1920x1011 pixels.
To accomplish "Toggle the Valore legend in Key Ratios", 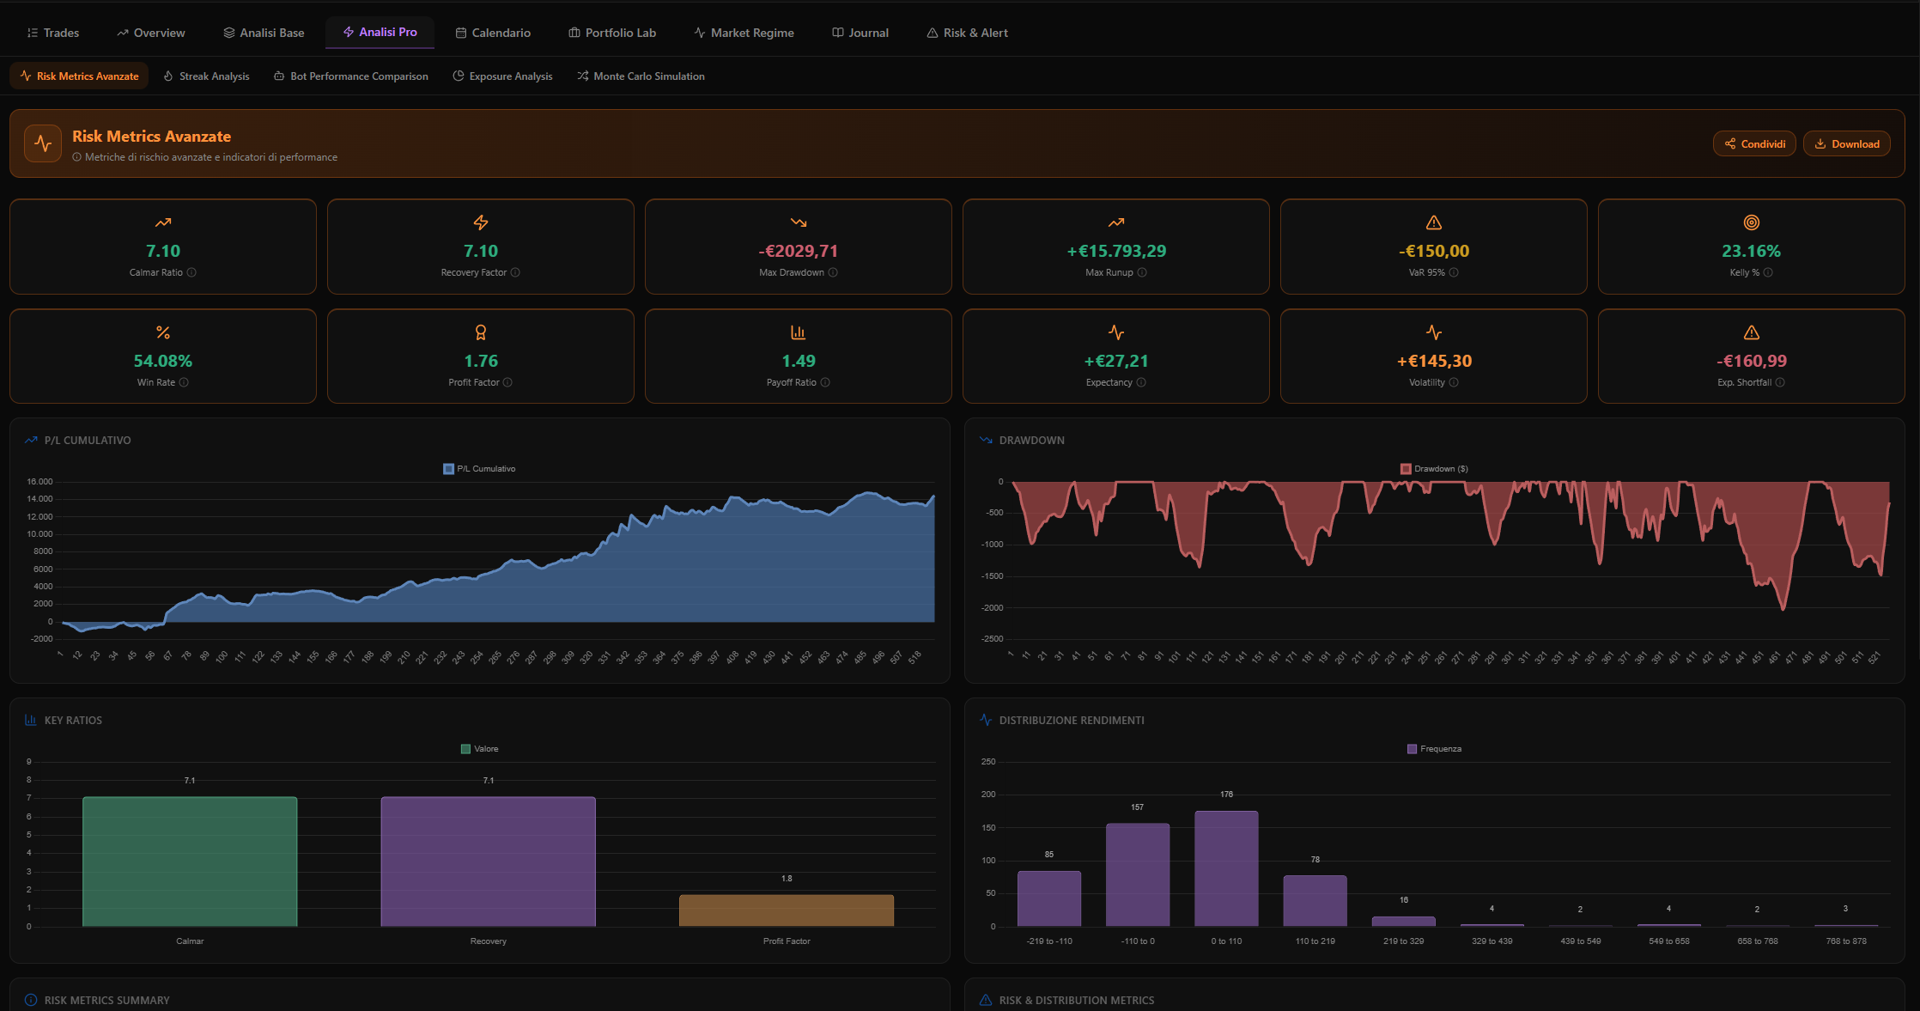I will (479, 749).
